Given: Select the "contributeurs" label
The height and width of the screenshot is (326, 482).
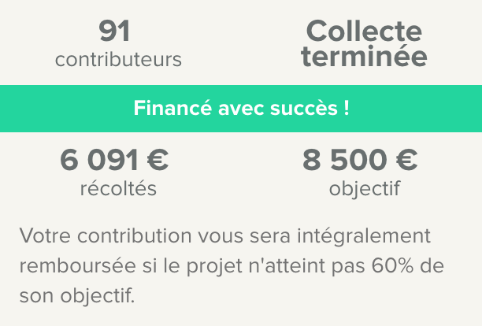Looking at the screenshot, I should coord(118,59).
